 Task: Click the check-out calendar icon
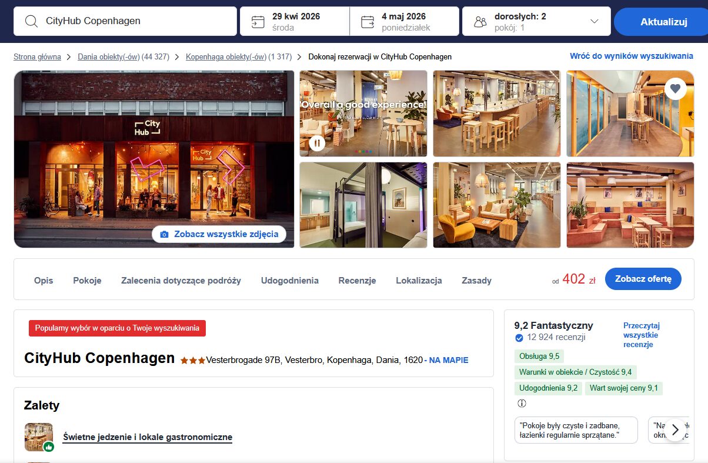[x=368, y=22]
